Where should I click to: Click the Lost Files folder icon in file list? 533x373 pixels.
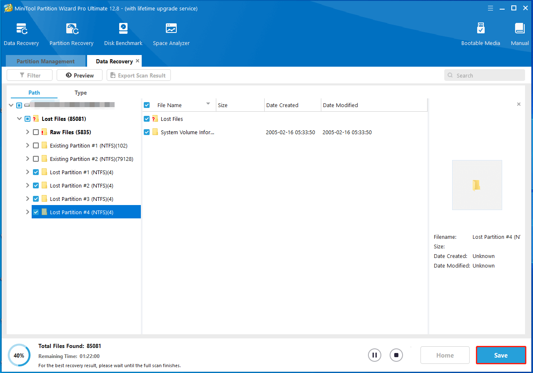(x=155, y=119)
